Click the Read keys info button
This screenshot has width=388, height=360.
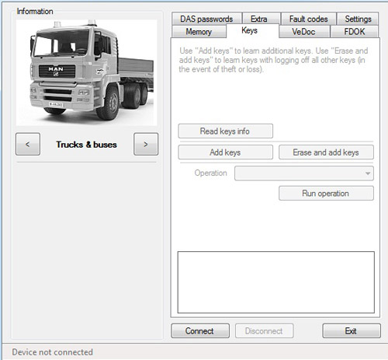click(x=225, y=131)
